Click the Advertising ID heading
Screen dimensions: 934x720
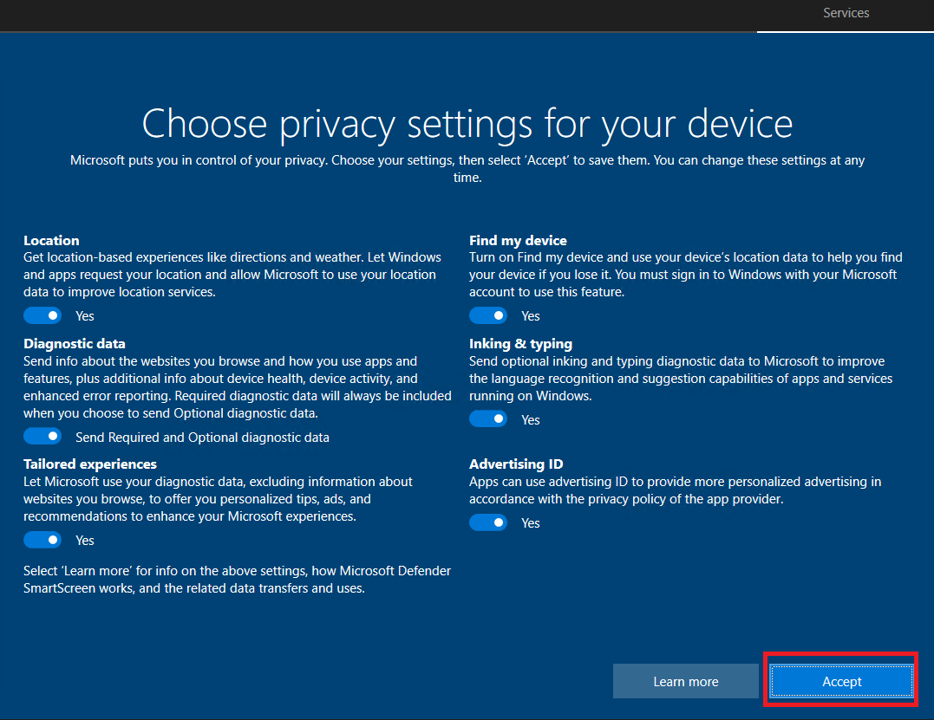(516, 464)
